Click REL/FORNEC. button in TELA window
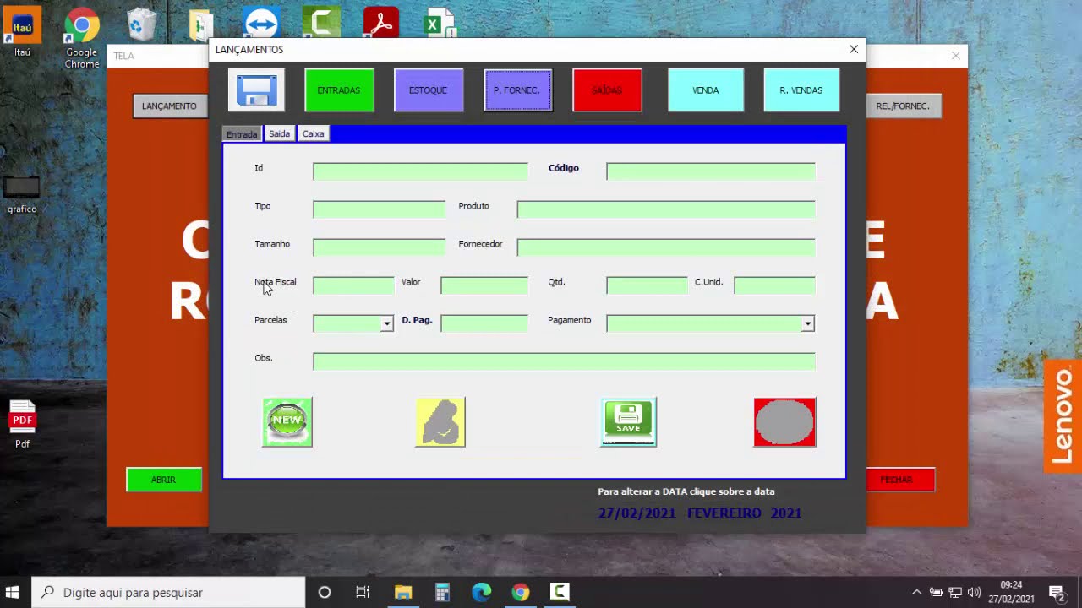Image resolution: width=1082 pixels, height=608 pixels. [x=903, y=106]
